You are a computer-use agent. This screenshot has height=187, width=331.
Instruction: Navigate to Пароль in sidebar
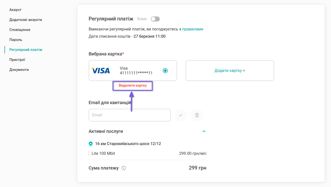click(16, 40)
